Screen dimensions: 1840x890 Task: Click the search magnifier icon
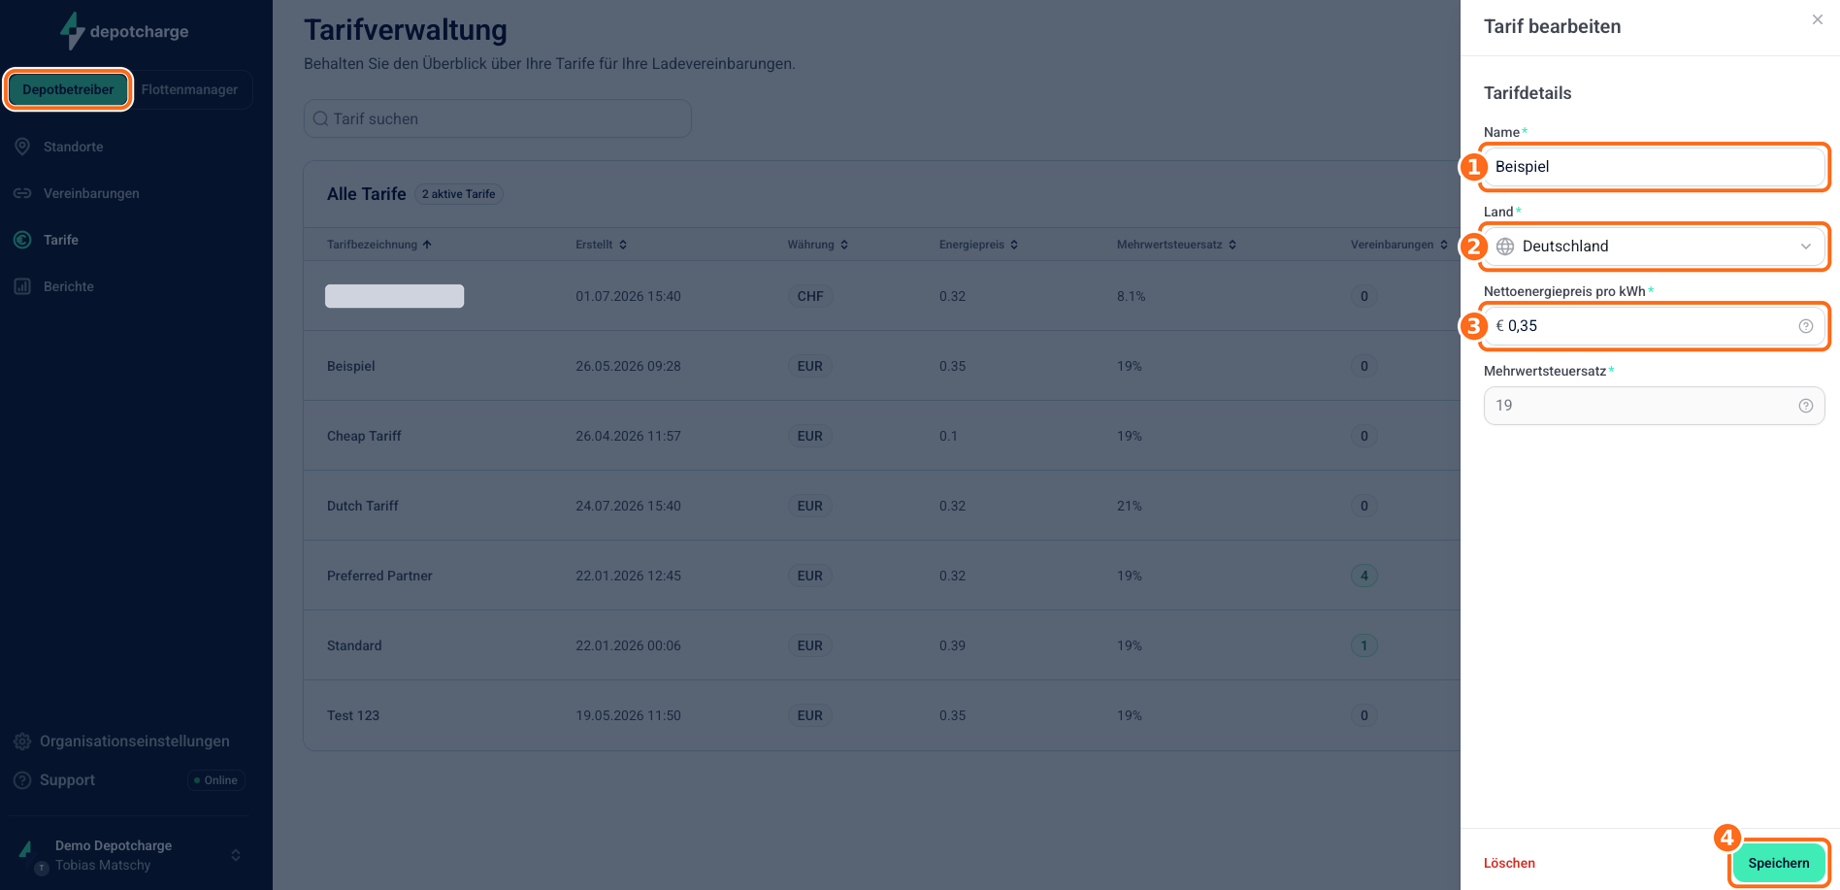pos(320,118)
